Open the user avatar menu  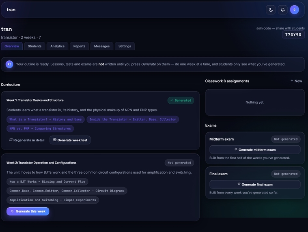[x=295, y=10]
